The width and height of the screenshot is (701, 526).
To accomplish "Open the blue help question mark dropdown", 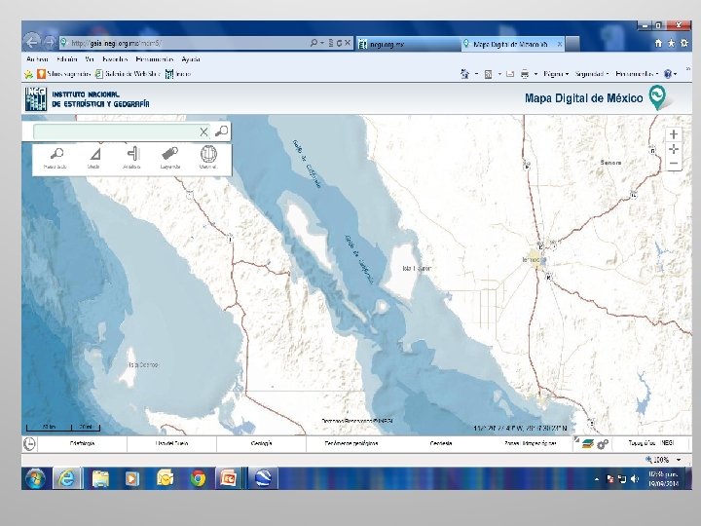I will point(670,74).
